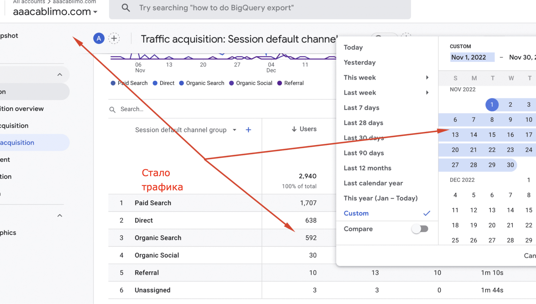Toggle the Compare switch on
The image size is (536, 304).
[x=420, y=229]
